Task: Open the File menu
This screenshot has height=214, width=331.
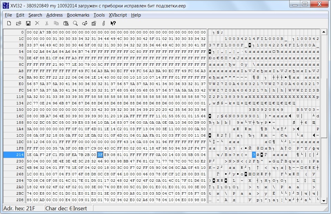Action: (x=8, y=15)
